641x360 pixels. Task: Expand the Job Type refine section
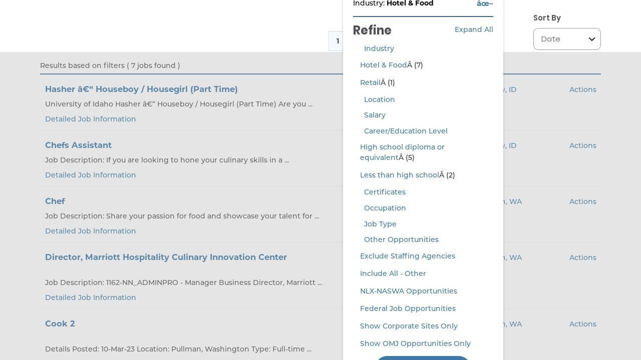click(x=380, y=224)
